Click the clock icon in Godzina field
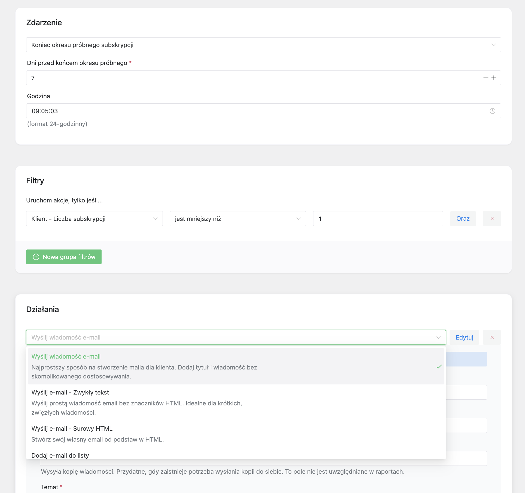The image size is (525, 493). pyautogui.click(x=492, y=111)
